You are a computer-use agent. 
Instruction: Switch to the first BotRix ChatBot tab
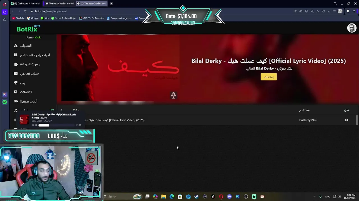(59, 4)
